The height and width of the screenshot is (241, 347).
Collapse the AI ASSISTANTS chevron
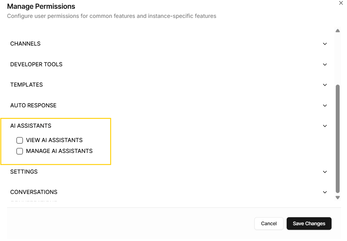325,126
